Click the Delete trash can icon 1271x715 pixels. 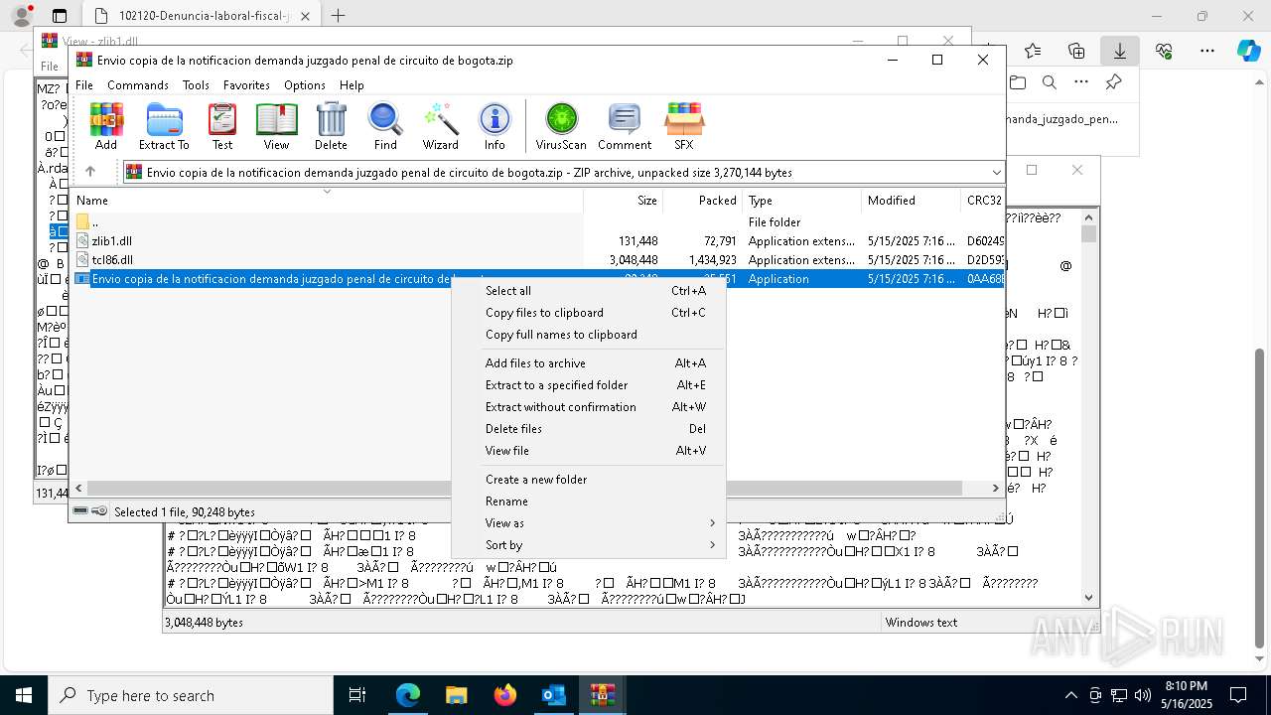[331, 126]
